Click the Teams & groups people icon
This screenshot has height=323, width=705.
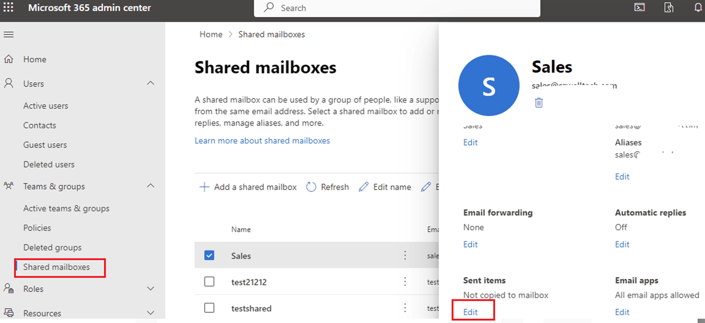click(x=9, y=186)
